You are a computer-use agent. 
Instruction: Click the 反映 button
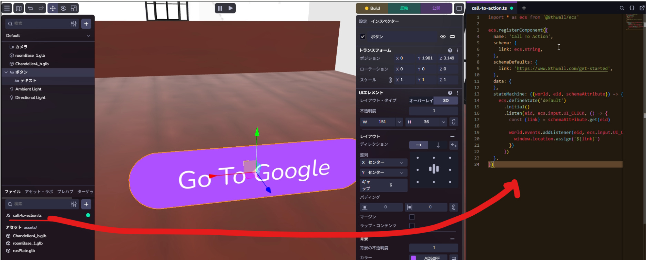tap(404, 8)
